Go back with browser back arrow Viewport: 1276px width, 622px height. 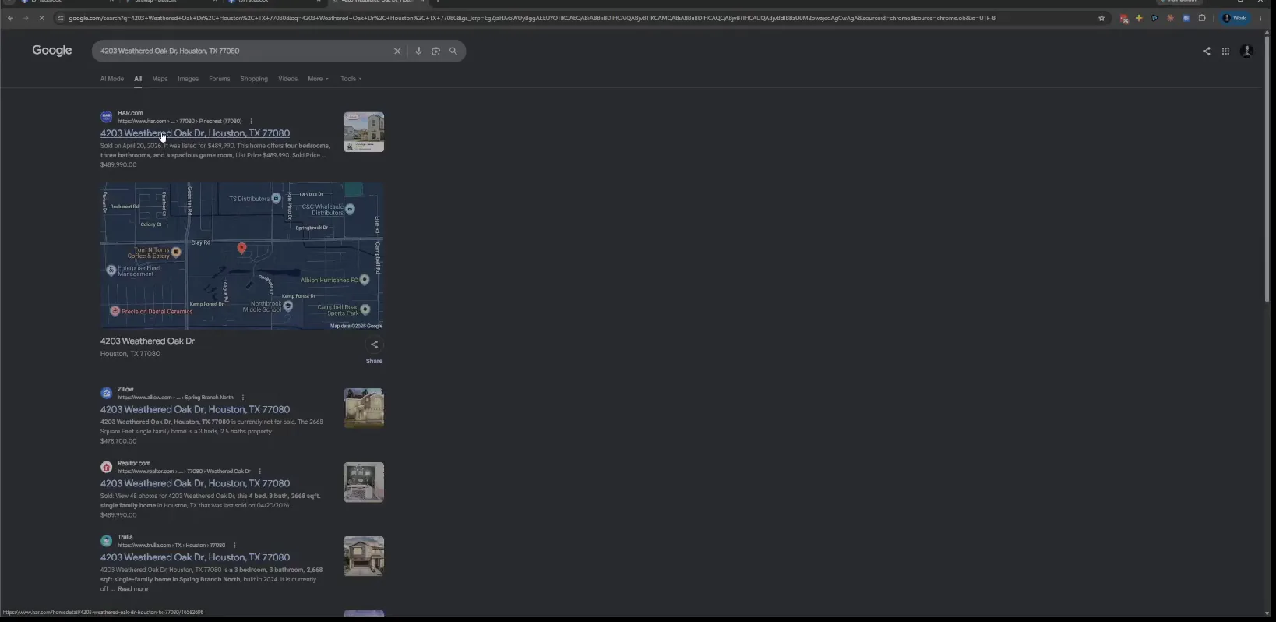coord(10,18)
